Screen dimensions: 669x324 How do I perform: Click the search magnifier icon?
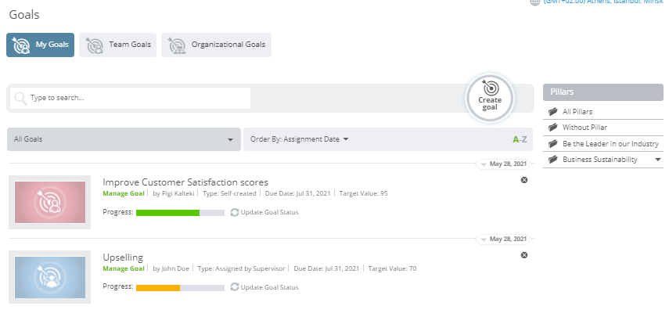(20, 98)
